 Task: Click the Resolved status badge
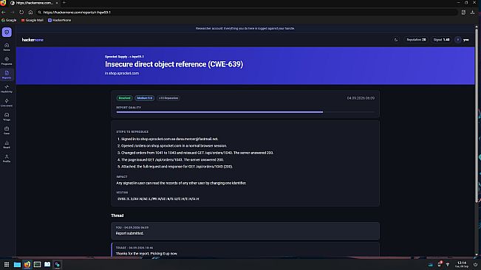(124, 98)
